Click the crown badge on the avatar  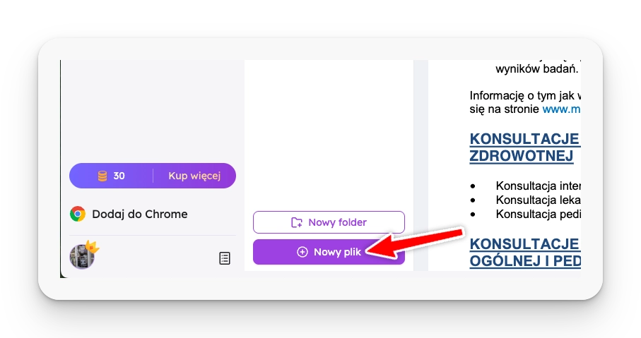point(91,247)
